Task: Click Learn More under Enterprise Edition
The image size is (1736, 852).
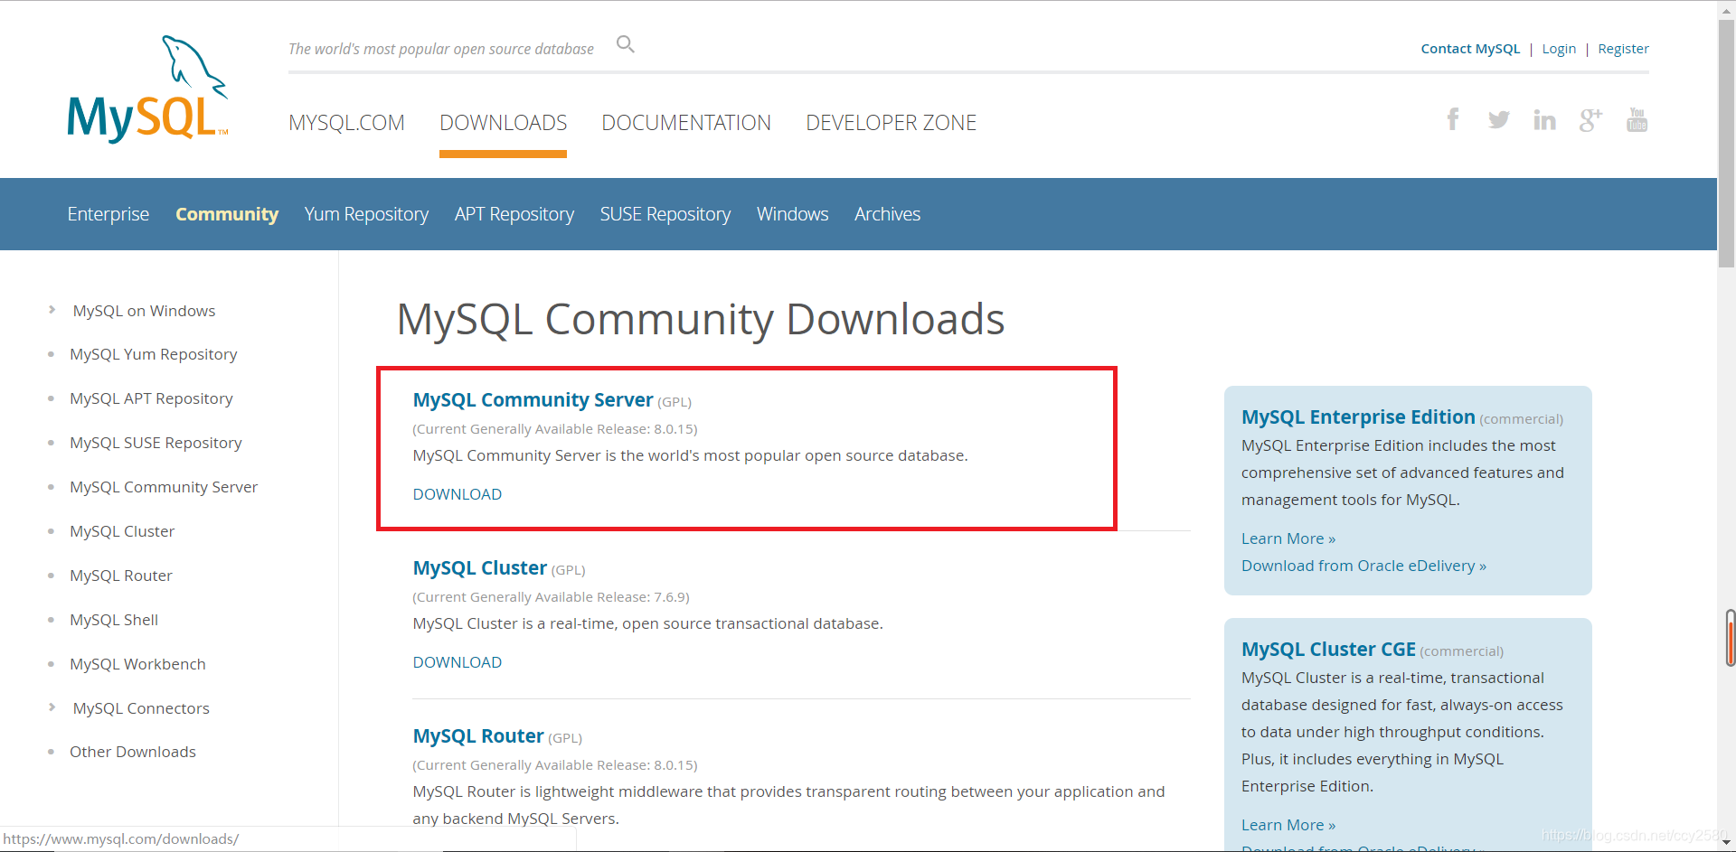Action: point(1288,538)
